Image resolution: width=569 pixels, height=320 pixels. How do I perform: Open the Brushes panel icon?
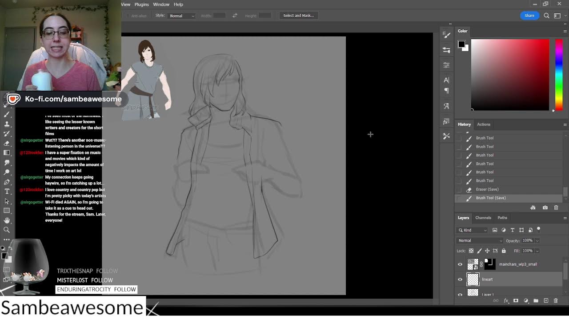point(446,50)
